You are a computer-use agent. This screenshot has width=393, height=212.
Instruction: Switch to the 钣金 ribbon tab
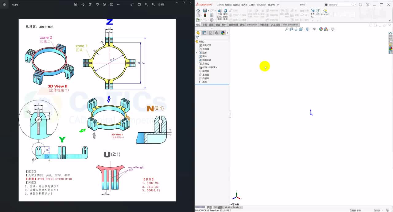tap(218, 25)
